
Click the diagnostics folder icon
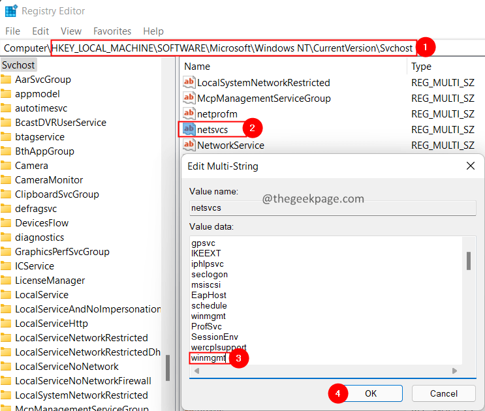pyautogui.click(x=6, y=237)
